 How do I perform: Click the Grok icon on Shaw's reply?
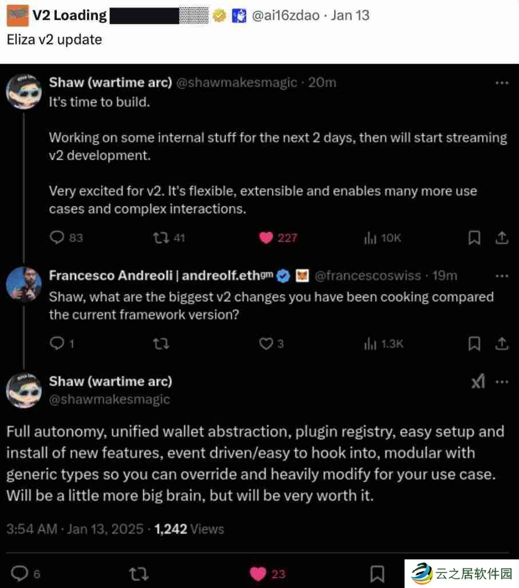click(478, 382)
